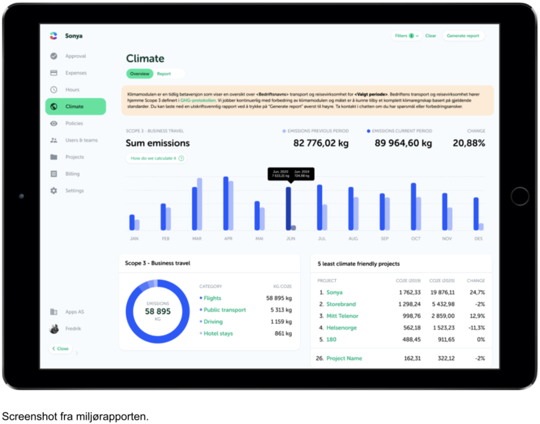This screenshot has height=424, width=540.
Task: Open Users & teams people icon
Action: (x=53, y=140)
